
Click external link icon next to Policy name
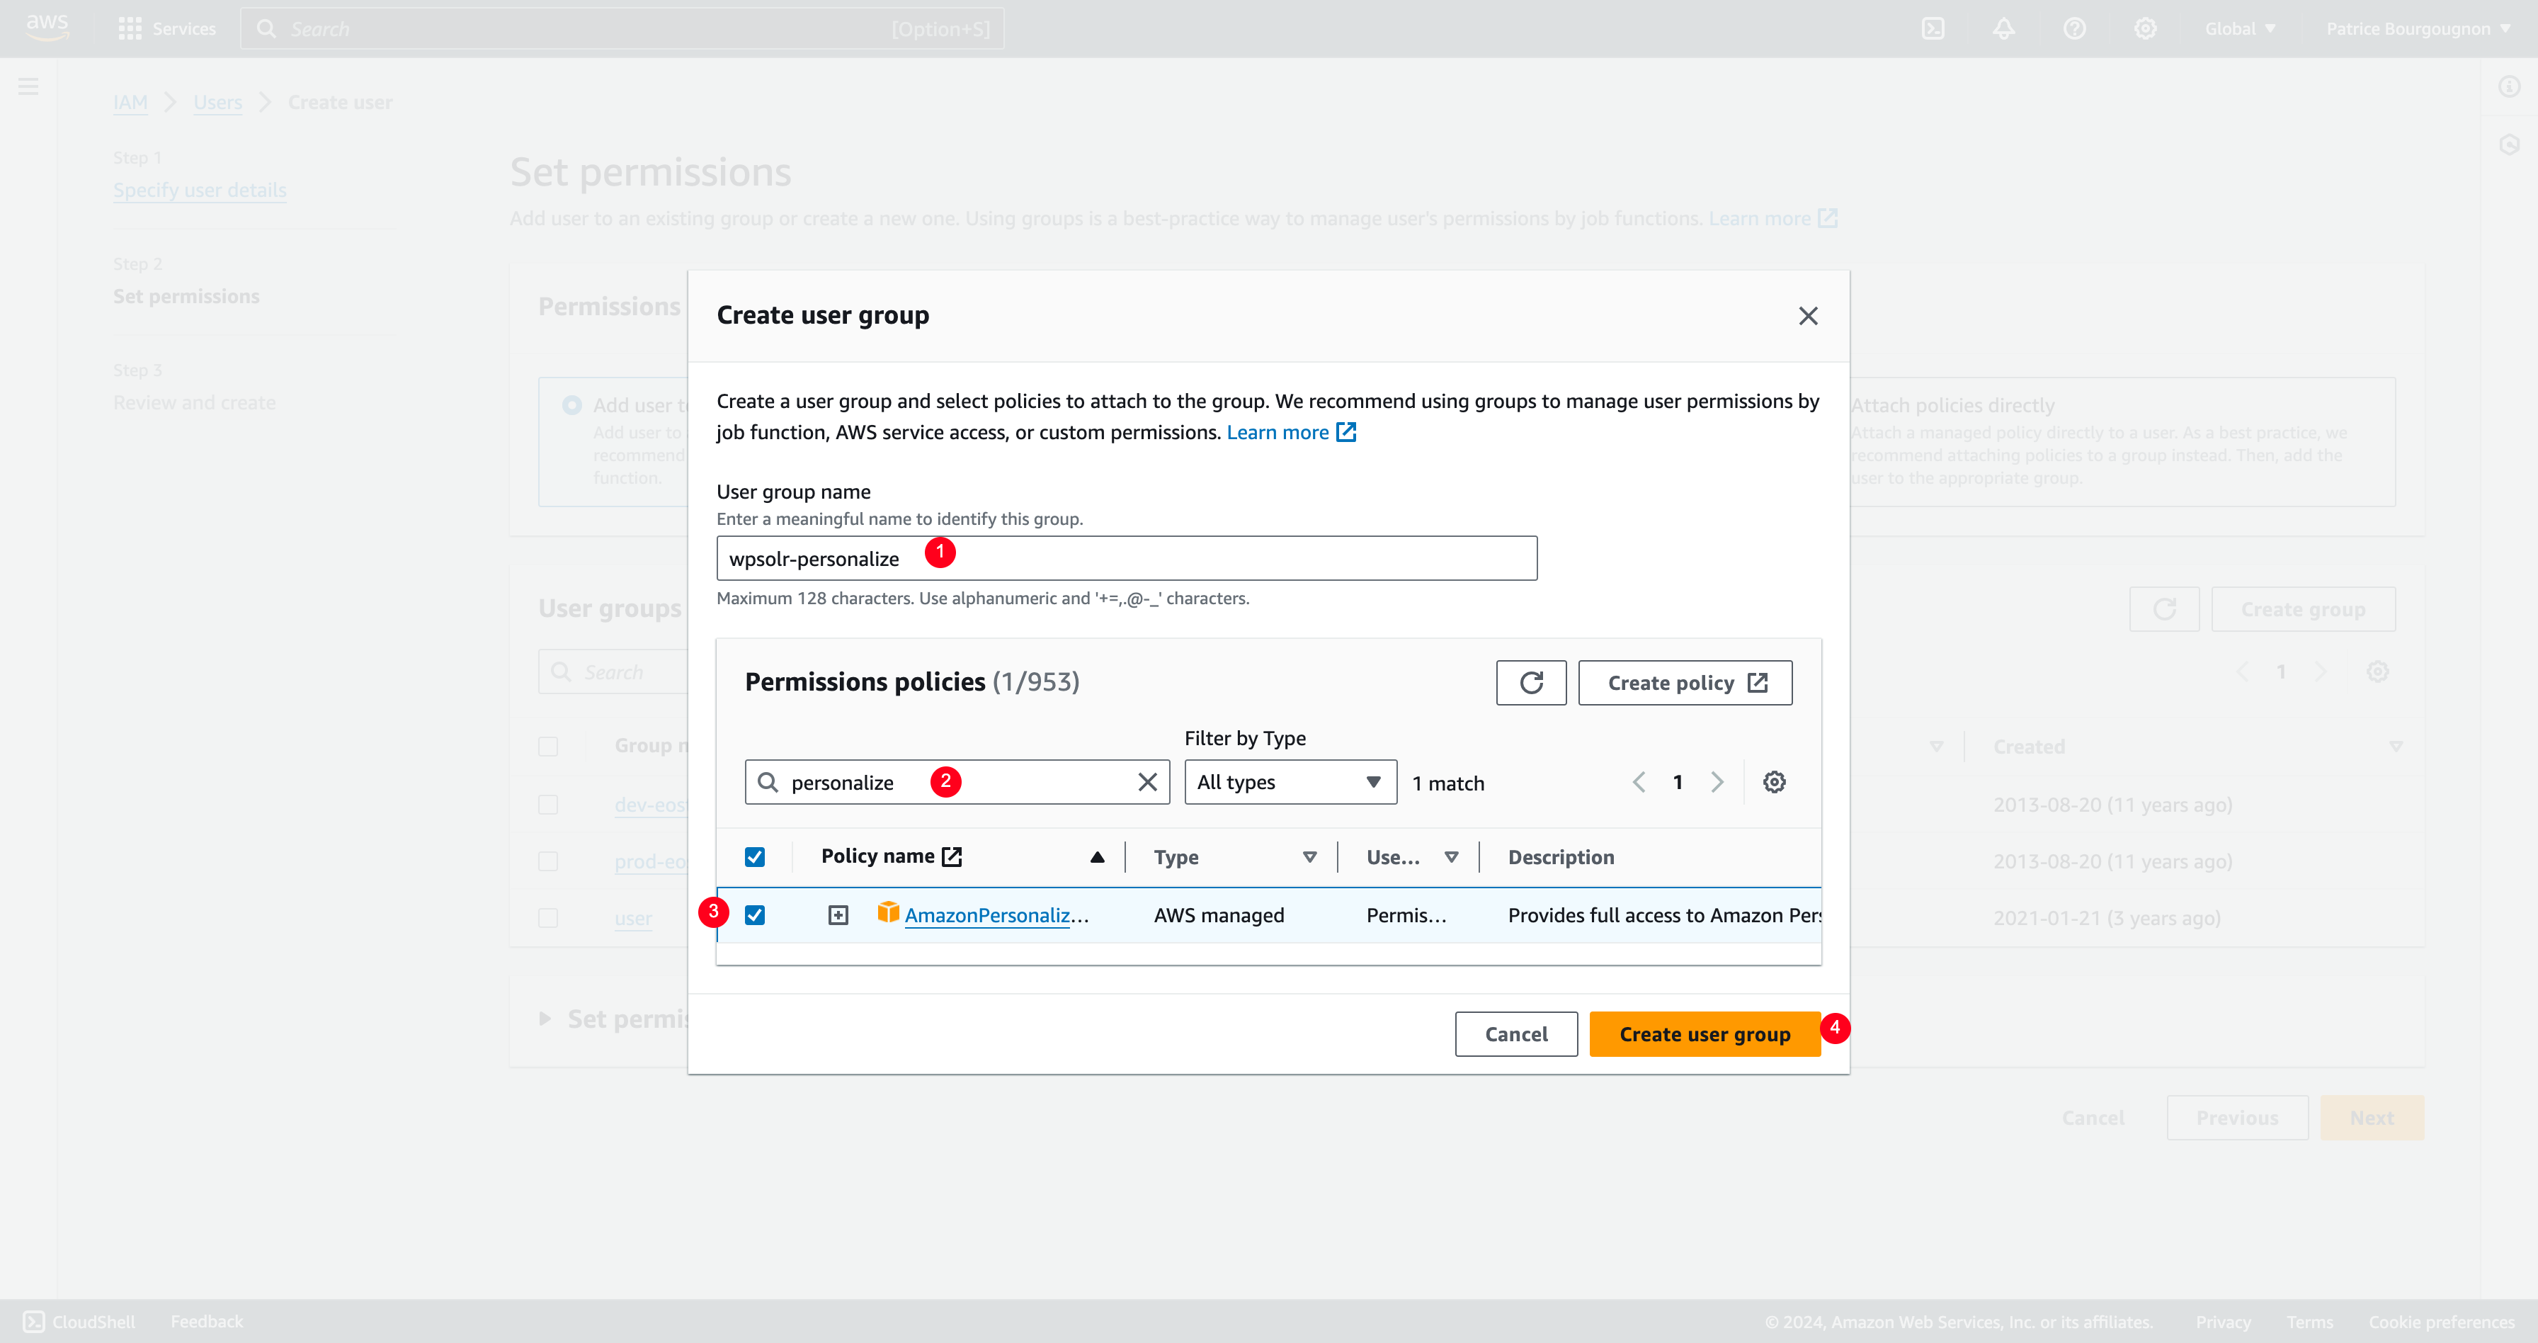click(952, 856)
